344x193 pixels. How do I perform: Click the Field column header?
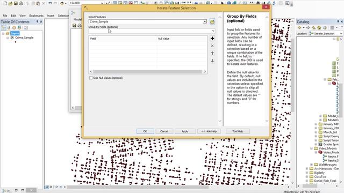point(123,39)
